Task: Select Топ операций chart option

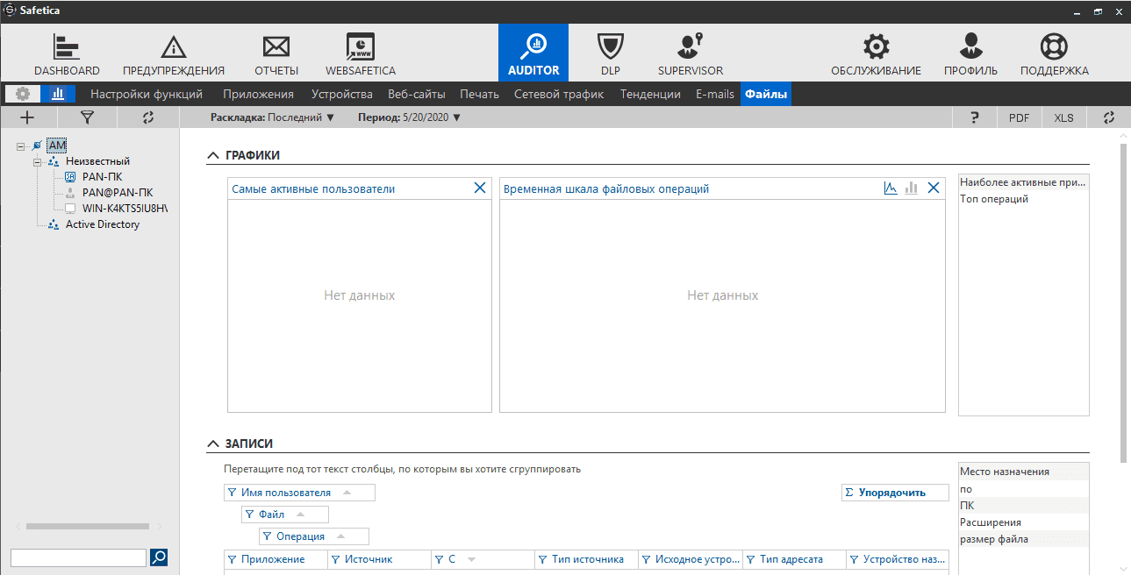Action: point(994,199)
